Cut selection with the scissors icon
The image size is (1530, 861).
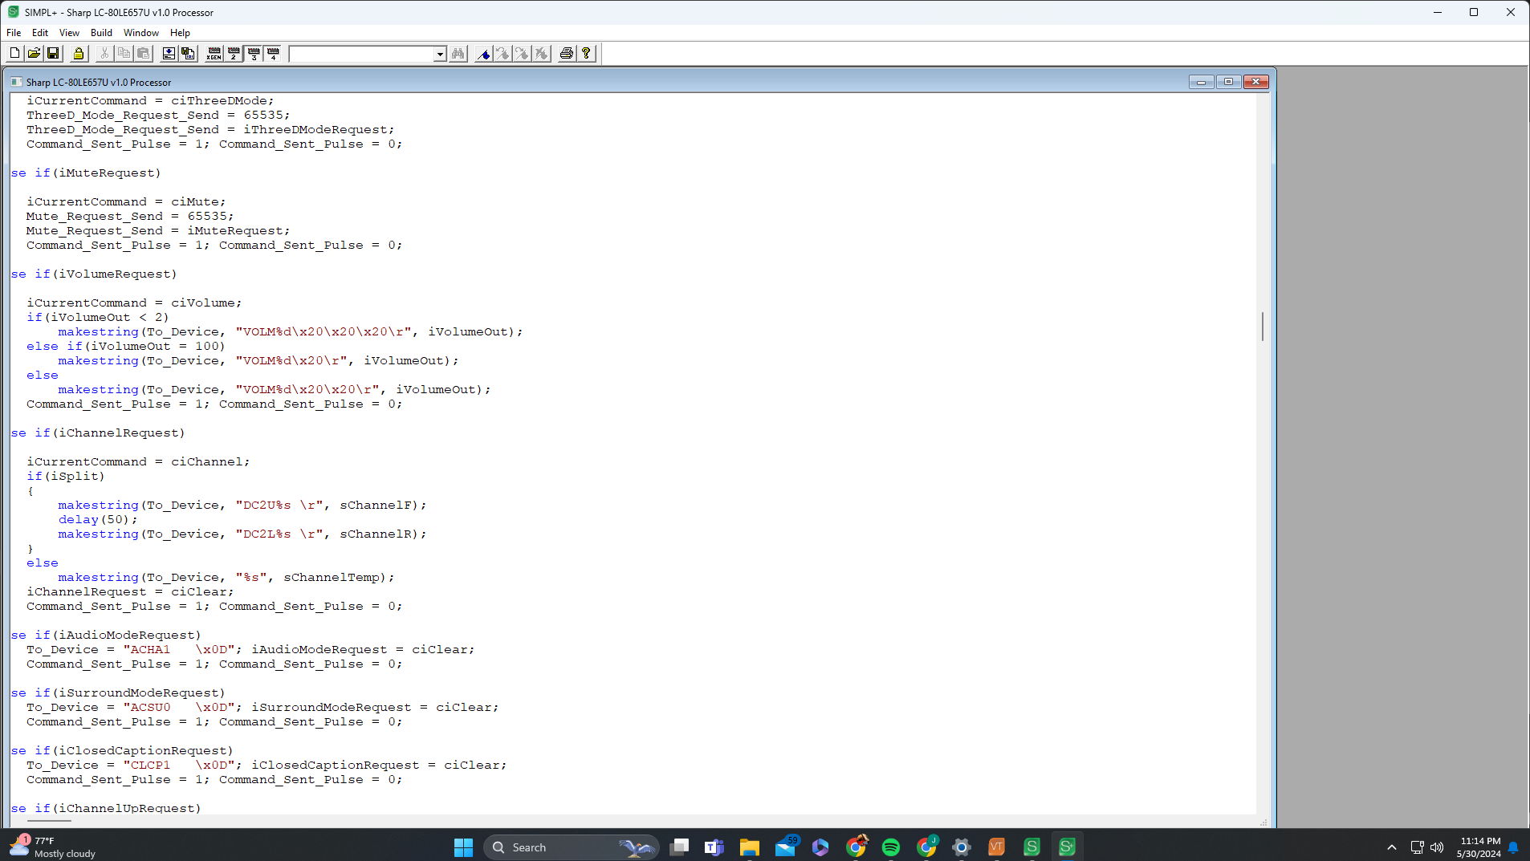tap(104, 54)
